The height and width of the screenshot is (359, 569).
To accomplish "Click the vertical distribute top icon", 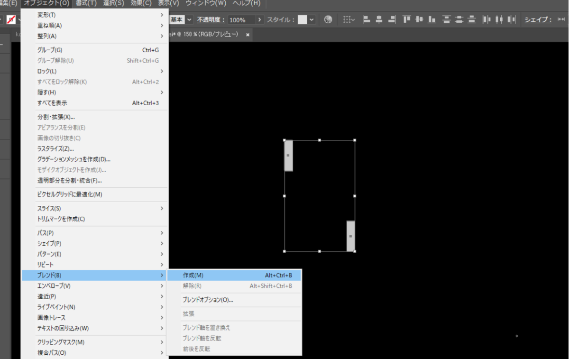I will [x=446, y=19].
